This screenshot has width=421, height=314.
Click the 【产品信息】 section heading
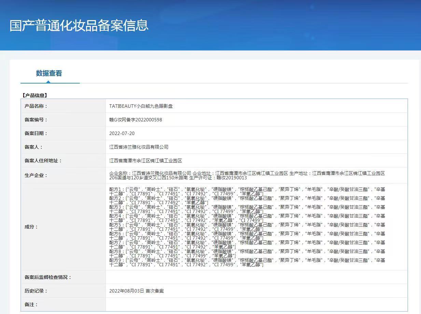pos(34,95)
